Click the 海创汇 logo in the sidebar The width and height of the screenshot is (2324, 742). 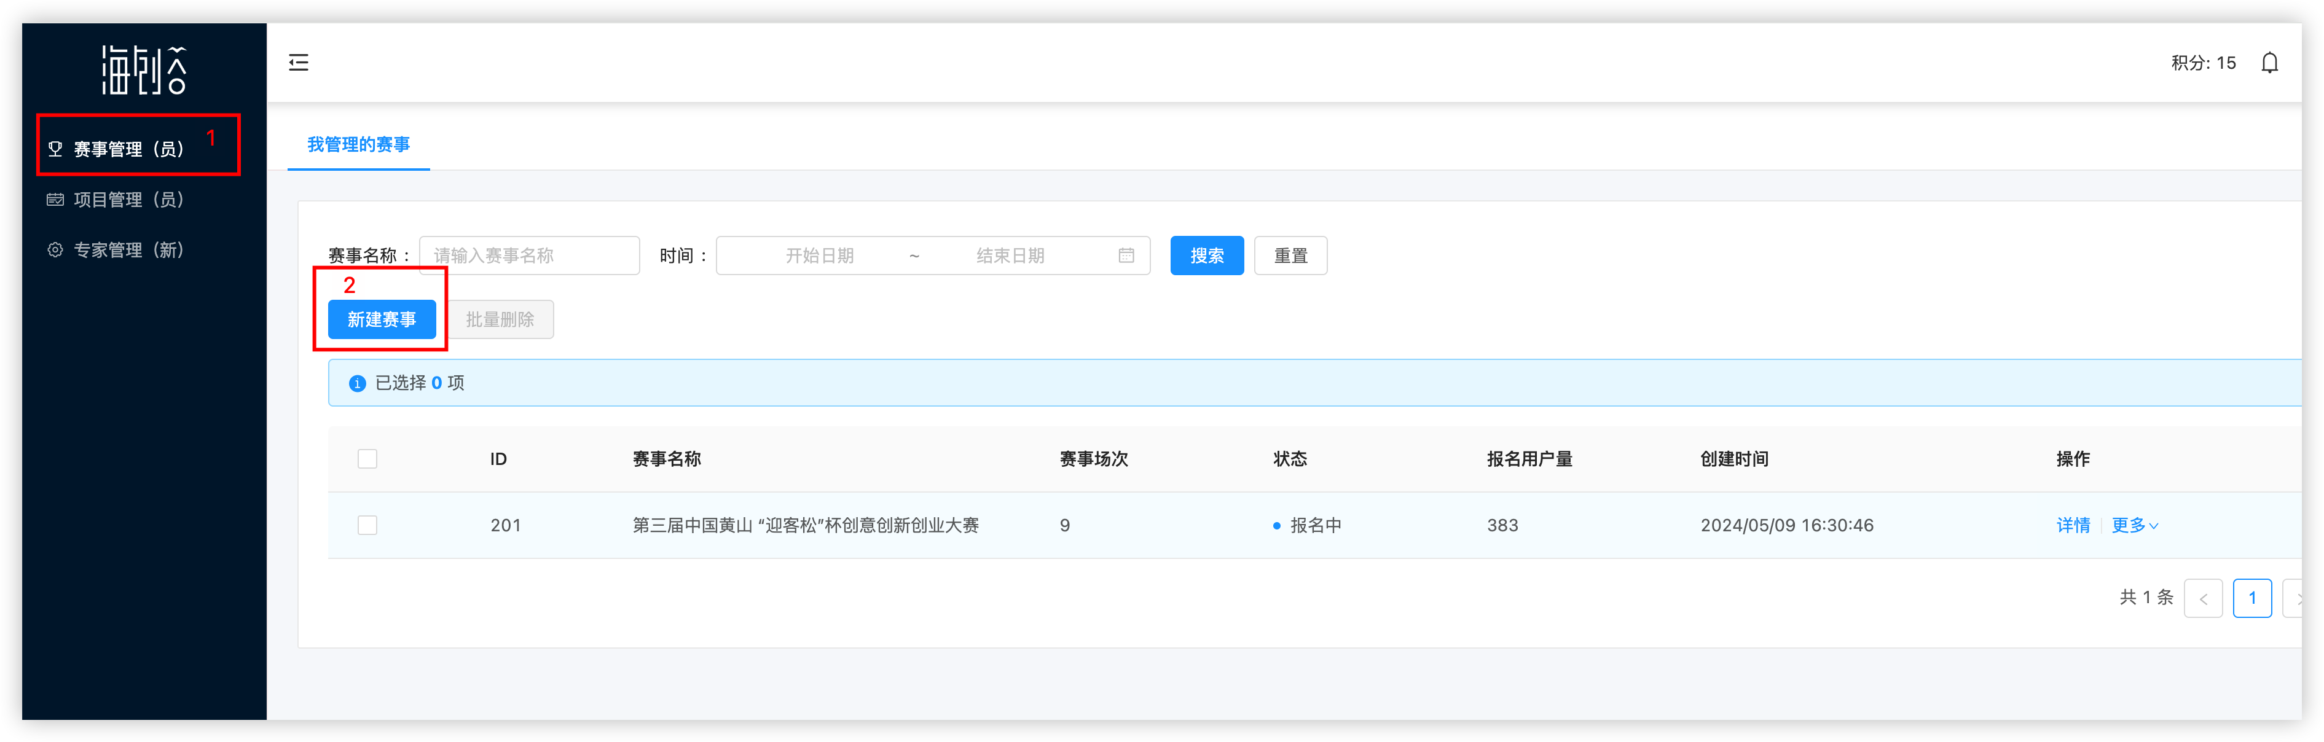[x=143, y=69]
